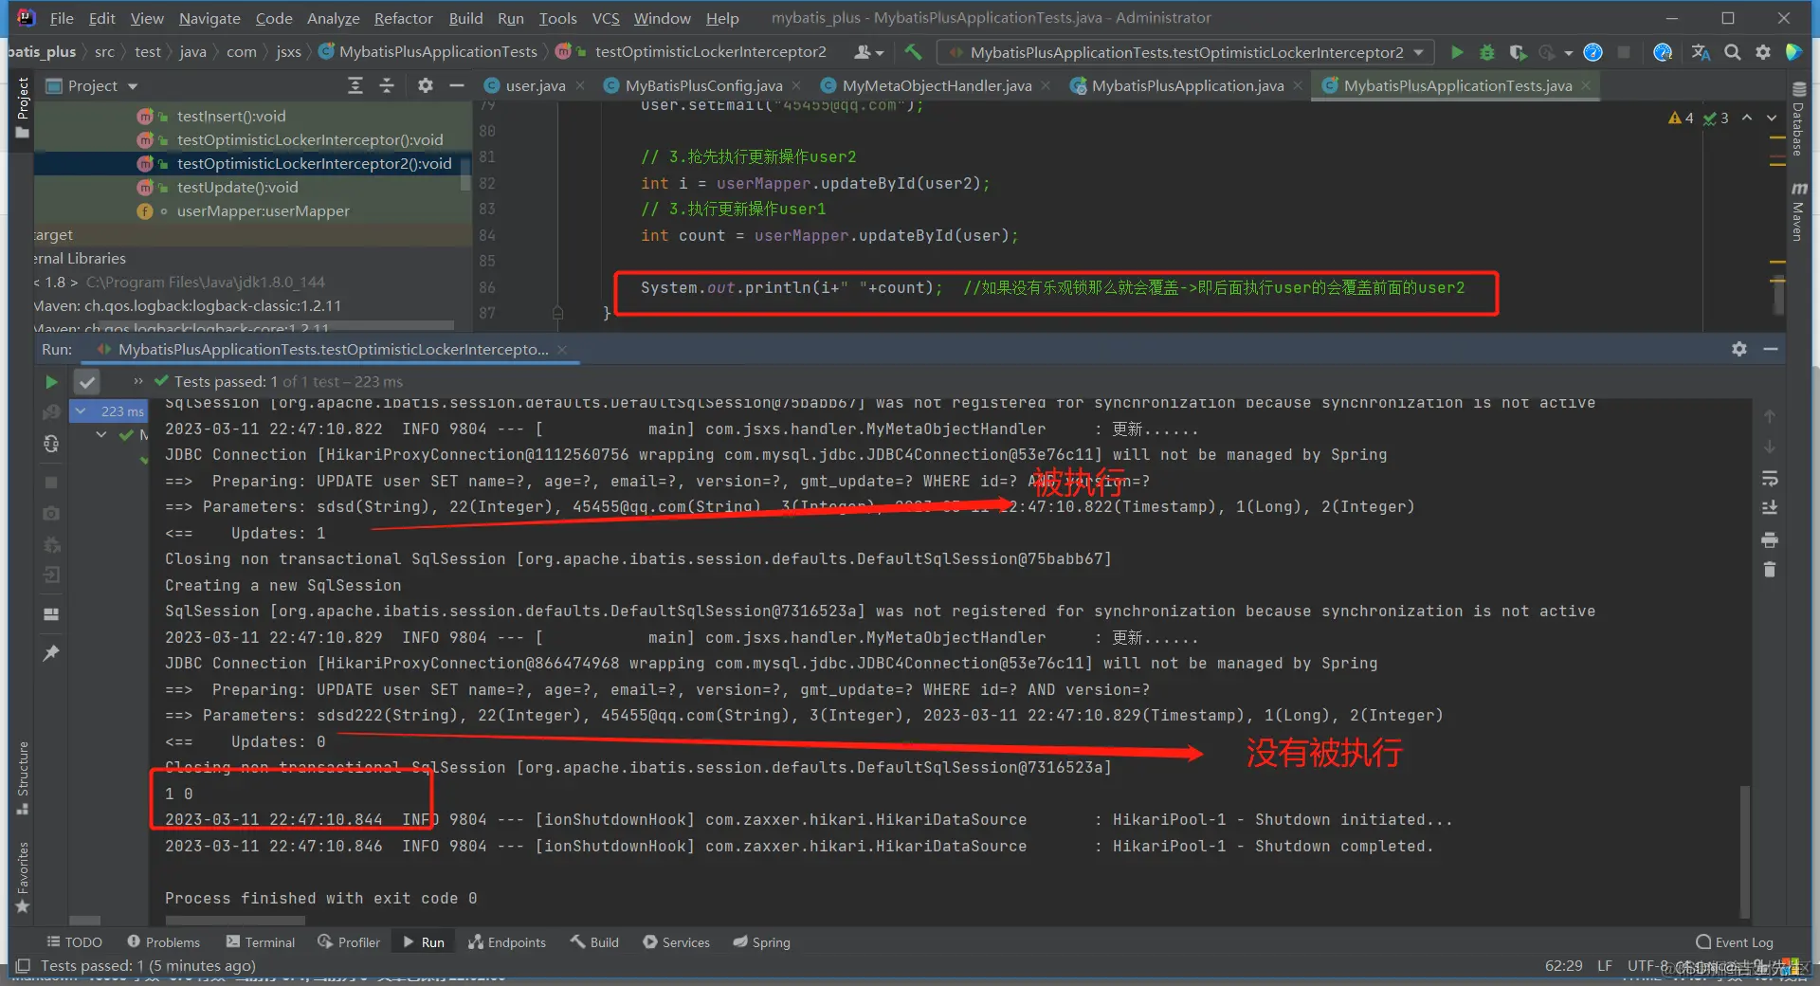Open the Endpoints tool window
Screen dimensions: 1820x986
(506, 942)
